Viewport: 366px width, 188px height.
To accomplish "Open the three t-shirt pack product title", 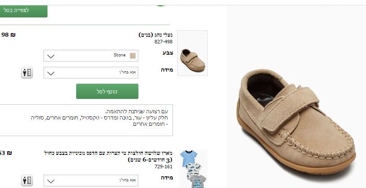I will (108, 156).
